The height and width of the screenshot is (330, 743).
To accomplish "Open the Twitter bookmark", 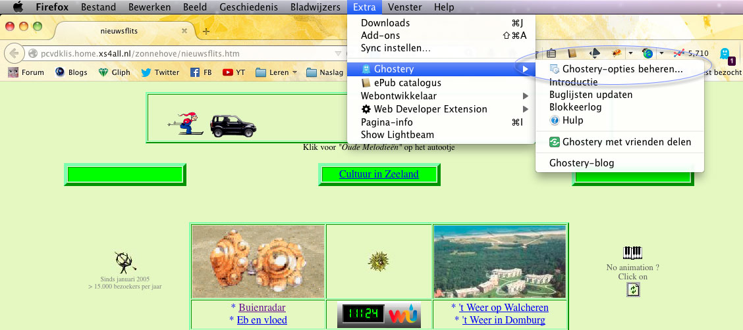I will tap(159, 72).
